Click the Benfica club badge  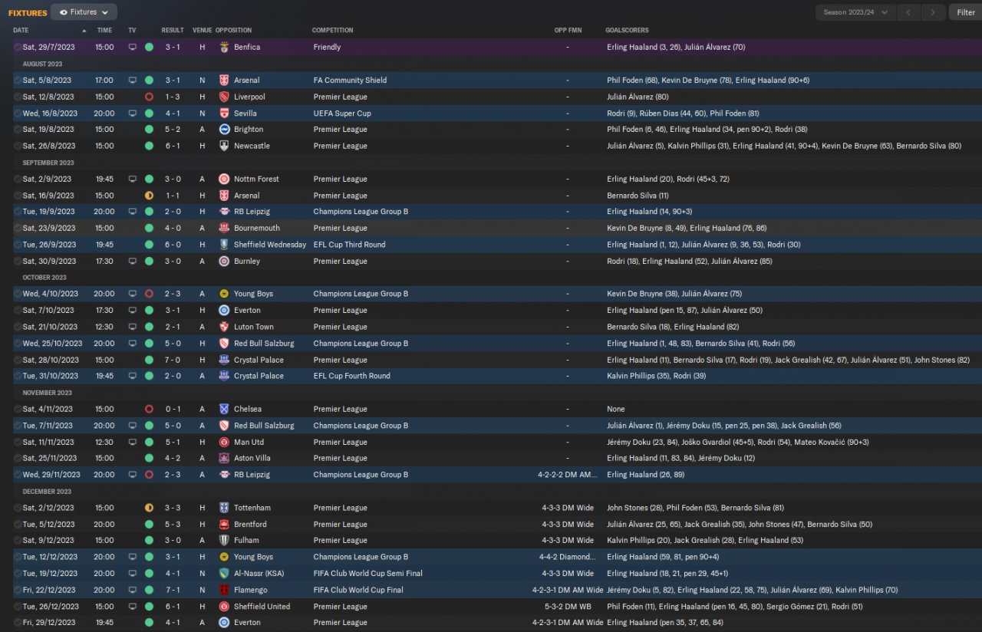[x=224, y=47]
